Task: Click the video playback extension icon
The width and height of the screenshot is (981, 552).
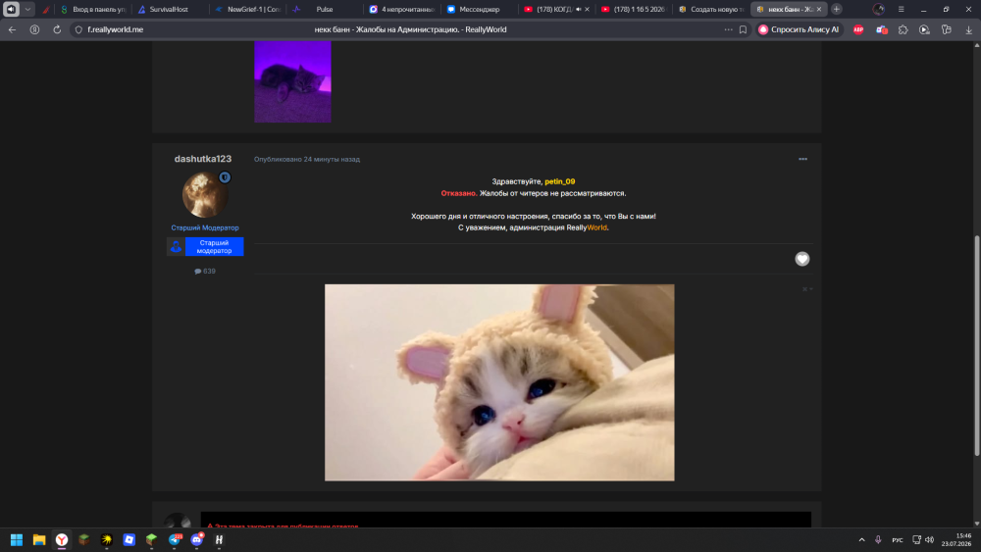Action: [924, 29]
